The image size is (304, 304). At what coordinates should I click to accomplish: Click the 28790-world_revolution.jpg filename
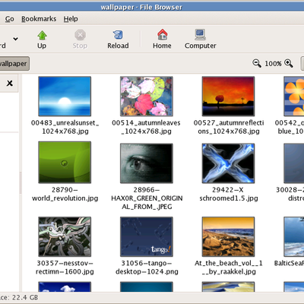65,194
